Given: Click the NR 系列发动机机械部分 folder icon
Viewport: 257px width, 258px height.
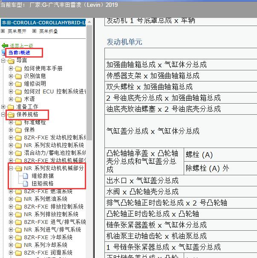Looking at the screenshot, I should [x=19, y=168].
